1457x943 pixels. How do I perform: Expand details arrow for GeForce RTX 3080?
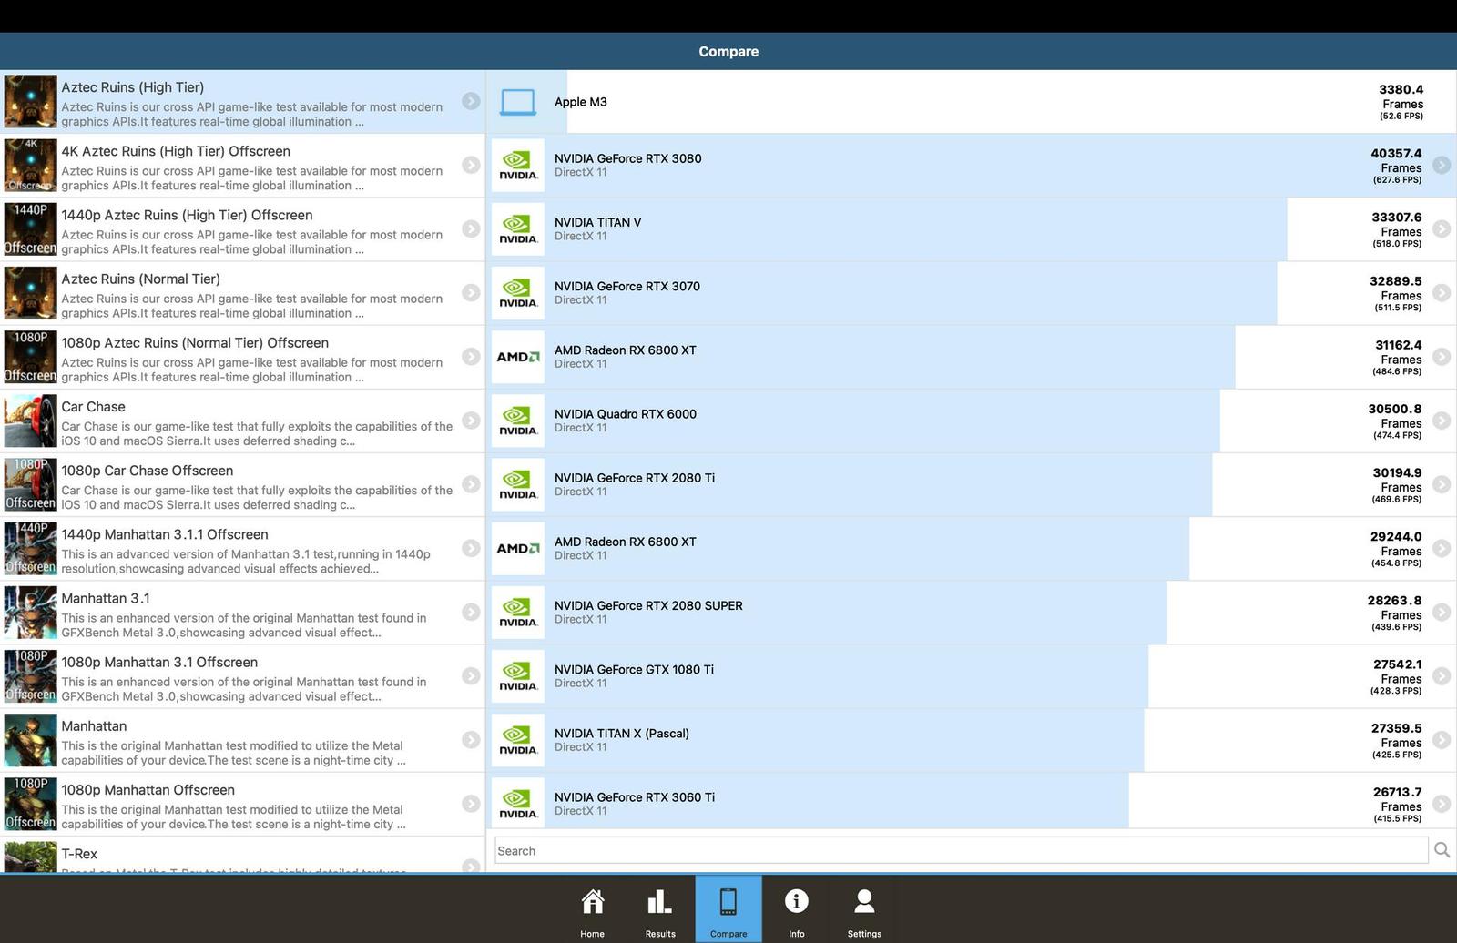point(1442,165)
